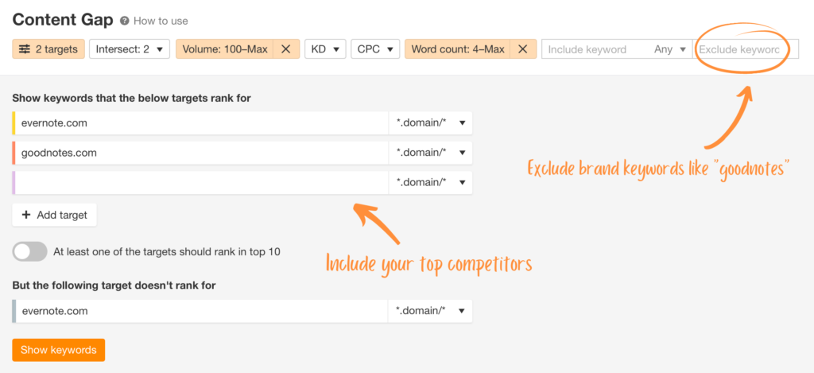Clear the Word count filter with X
Screen dimensions: 814x373
pos(523,49)
